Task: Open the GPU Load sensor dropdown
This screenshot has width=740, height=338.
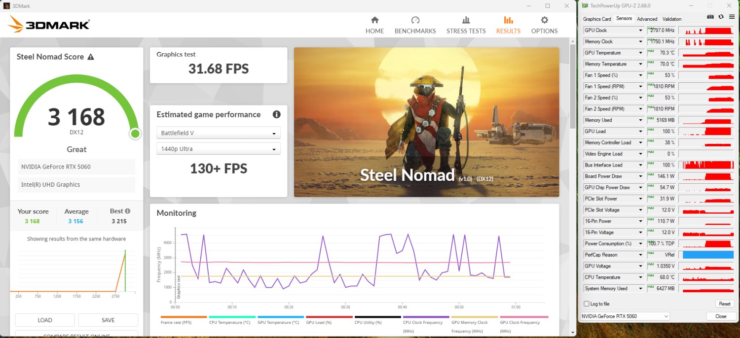Action: coord(640,131)
